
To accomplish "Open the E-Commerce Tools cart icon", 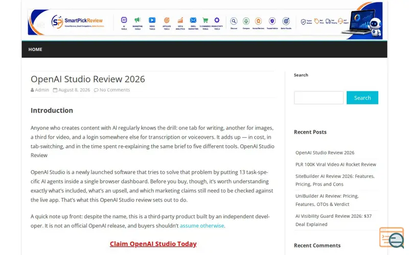I will pyautogui.click(x=206, y=20).
